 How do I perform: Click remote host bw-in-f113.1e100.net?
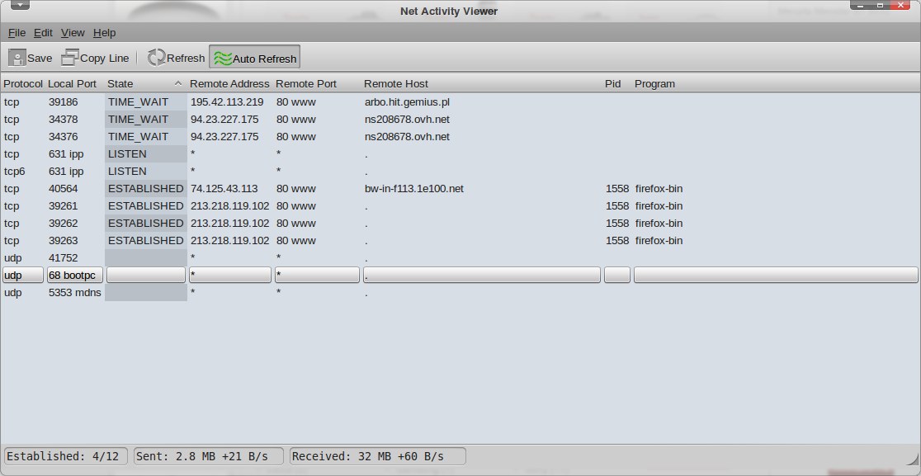[x=414, y=188]
